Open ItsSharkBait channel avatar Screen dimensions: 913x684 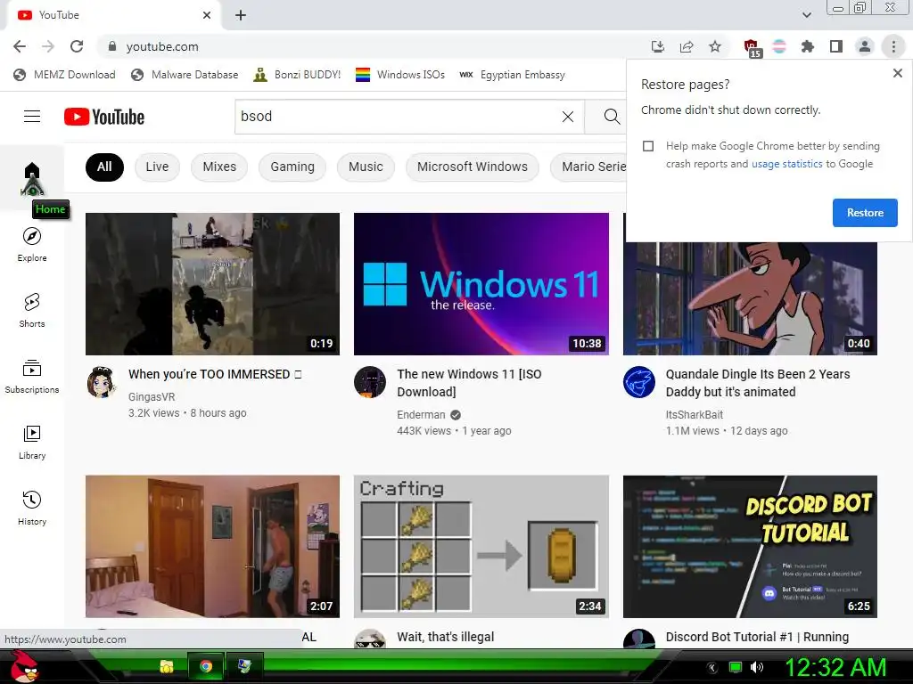tap(638, 382)
